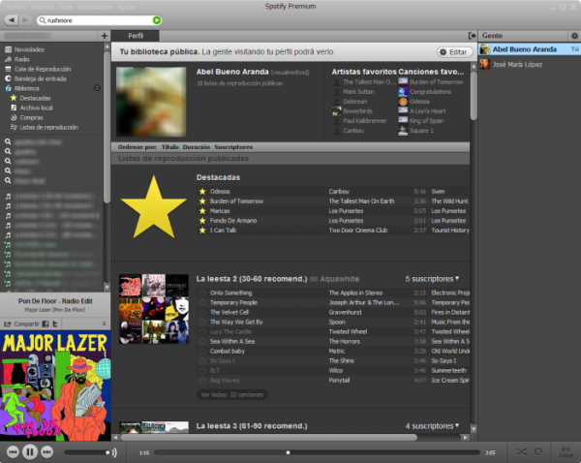The image size is (581, 463).
Task: Run search with the green arrow button
Action: [157, 20]
